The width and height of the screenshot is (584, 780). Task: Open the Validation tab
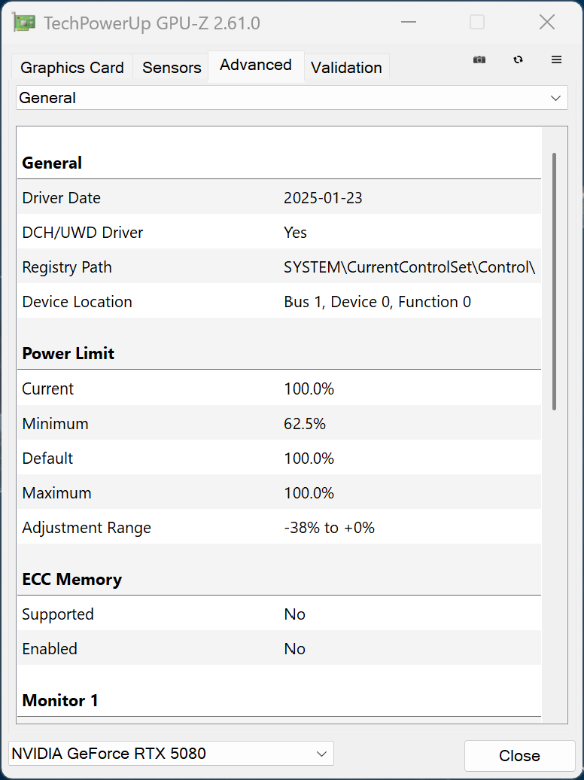(347, 68)
